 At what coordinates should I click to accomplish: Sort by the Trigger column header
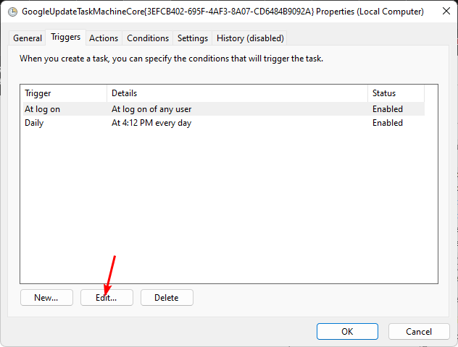(x=63, y=93)
